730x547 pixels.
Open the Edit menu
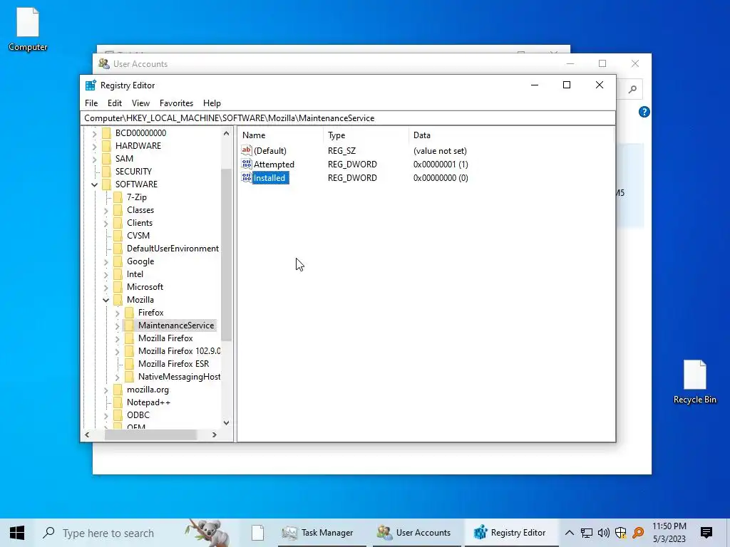click(x=115, y=103)
